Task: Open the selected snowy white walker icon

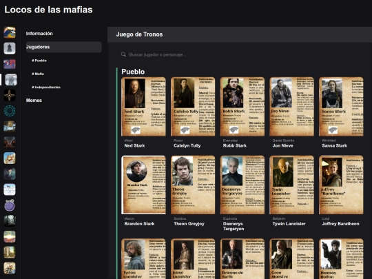Action: pyautogui.click(x=11, y=79)
